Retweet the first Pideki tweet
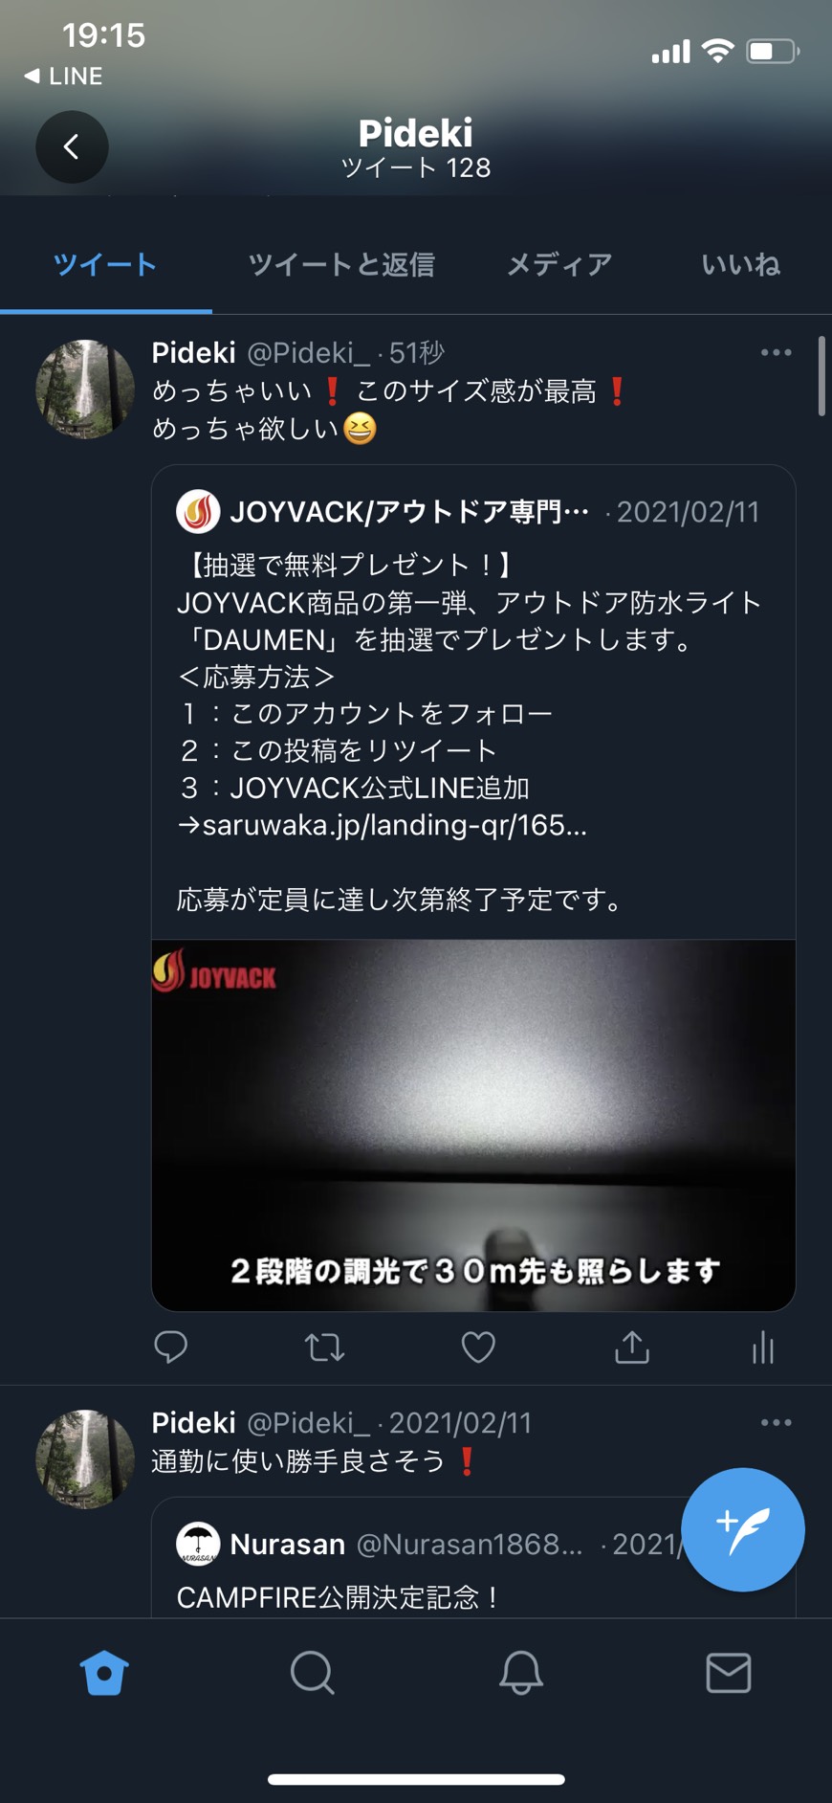Viewport: 832px width, 1803px height. (324, 1347)
